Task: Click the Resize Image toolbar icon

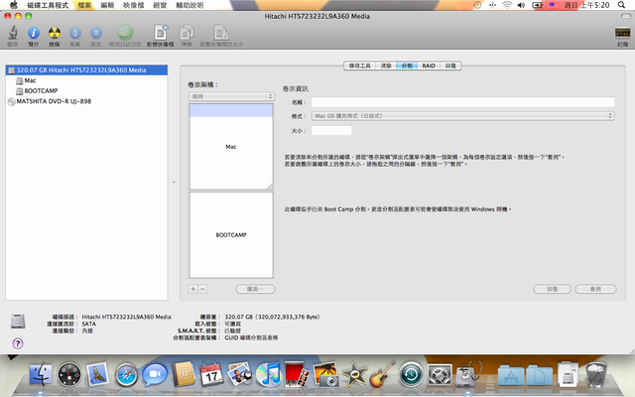Action: pos(221,33)
